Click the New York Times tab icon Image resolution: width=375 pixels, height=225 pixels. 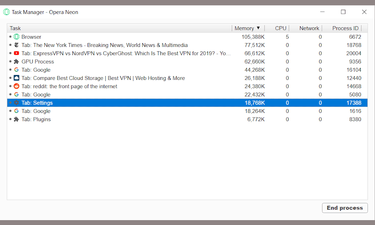point(16,45)
